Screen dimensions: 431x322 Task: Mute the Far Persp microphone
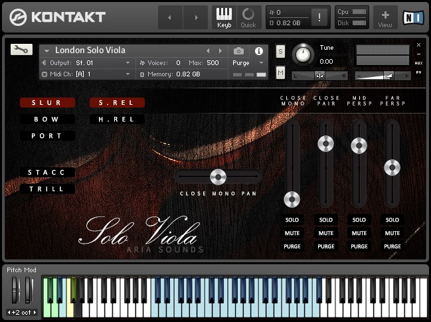pos(392,233)
